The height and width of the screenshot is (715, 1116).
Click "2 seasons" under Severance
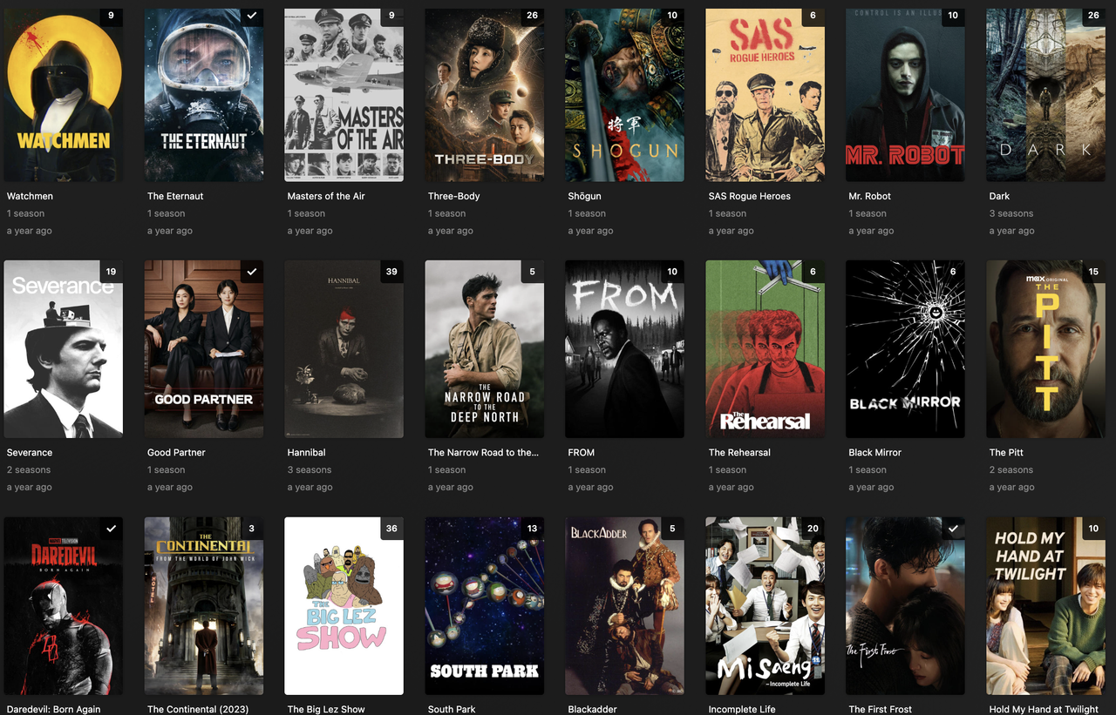29,470
